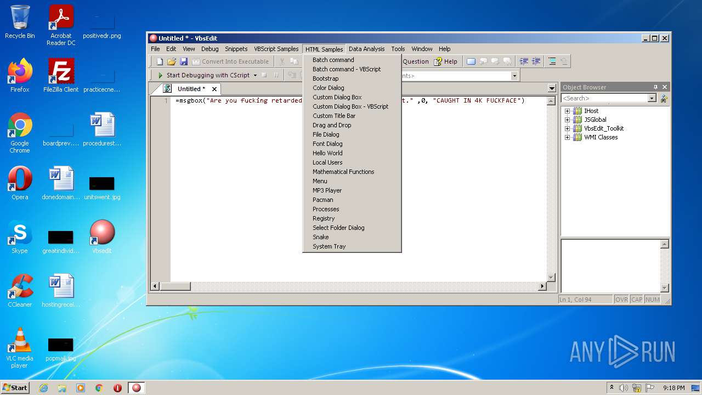Pin the Object Browser panel

click(x=655, y=87)
